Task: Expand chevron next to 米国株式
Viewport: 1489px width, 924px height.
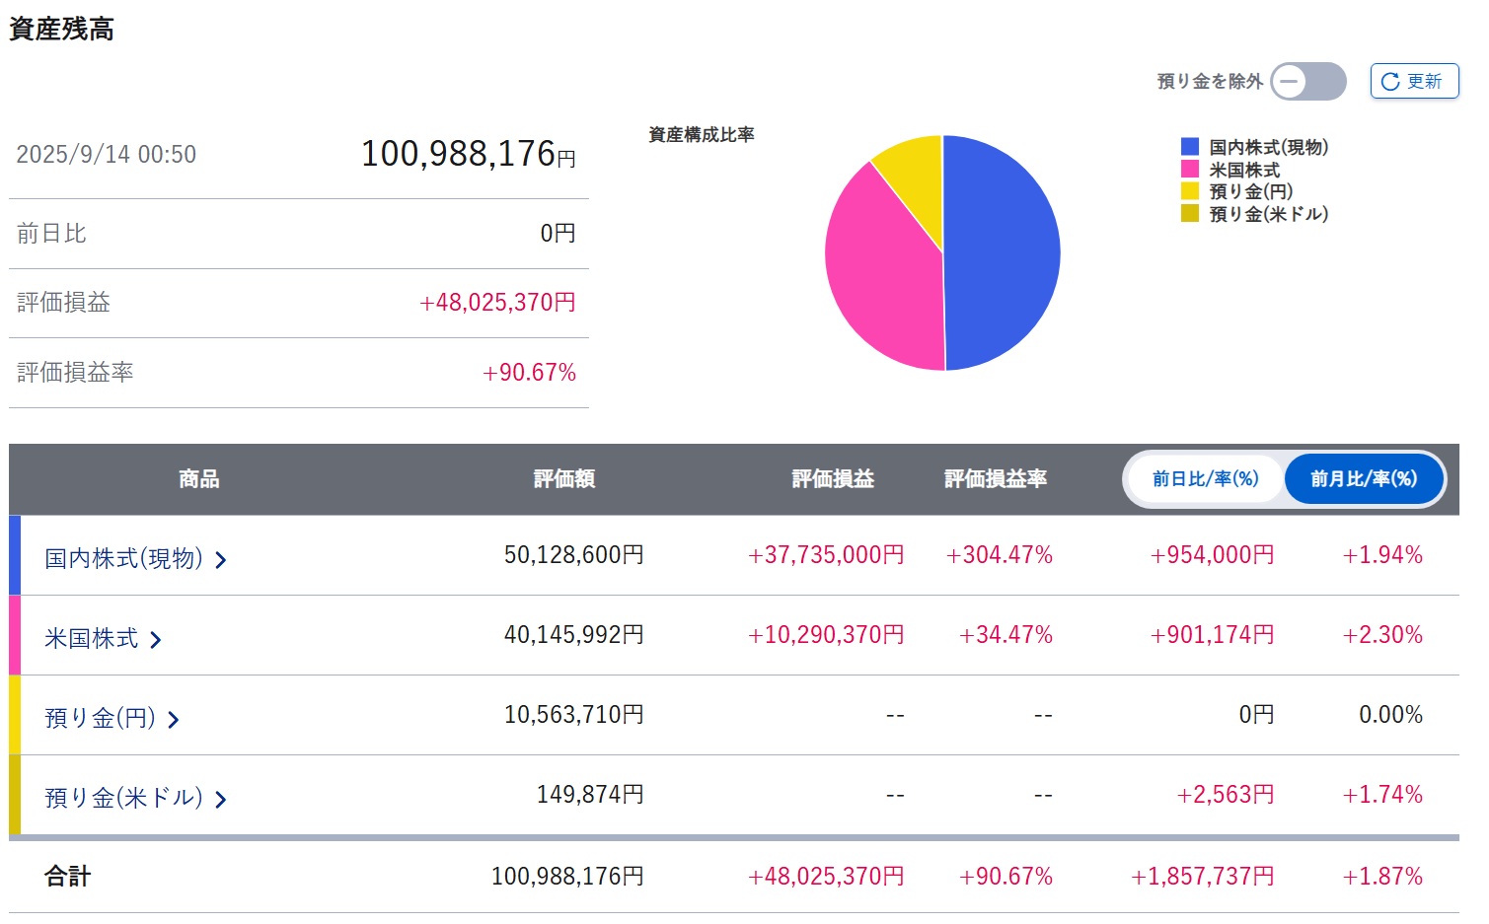Action: coord(156,640)
